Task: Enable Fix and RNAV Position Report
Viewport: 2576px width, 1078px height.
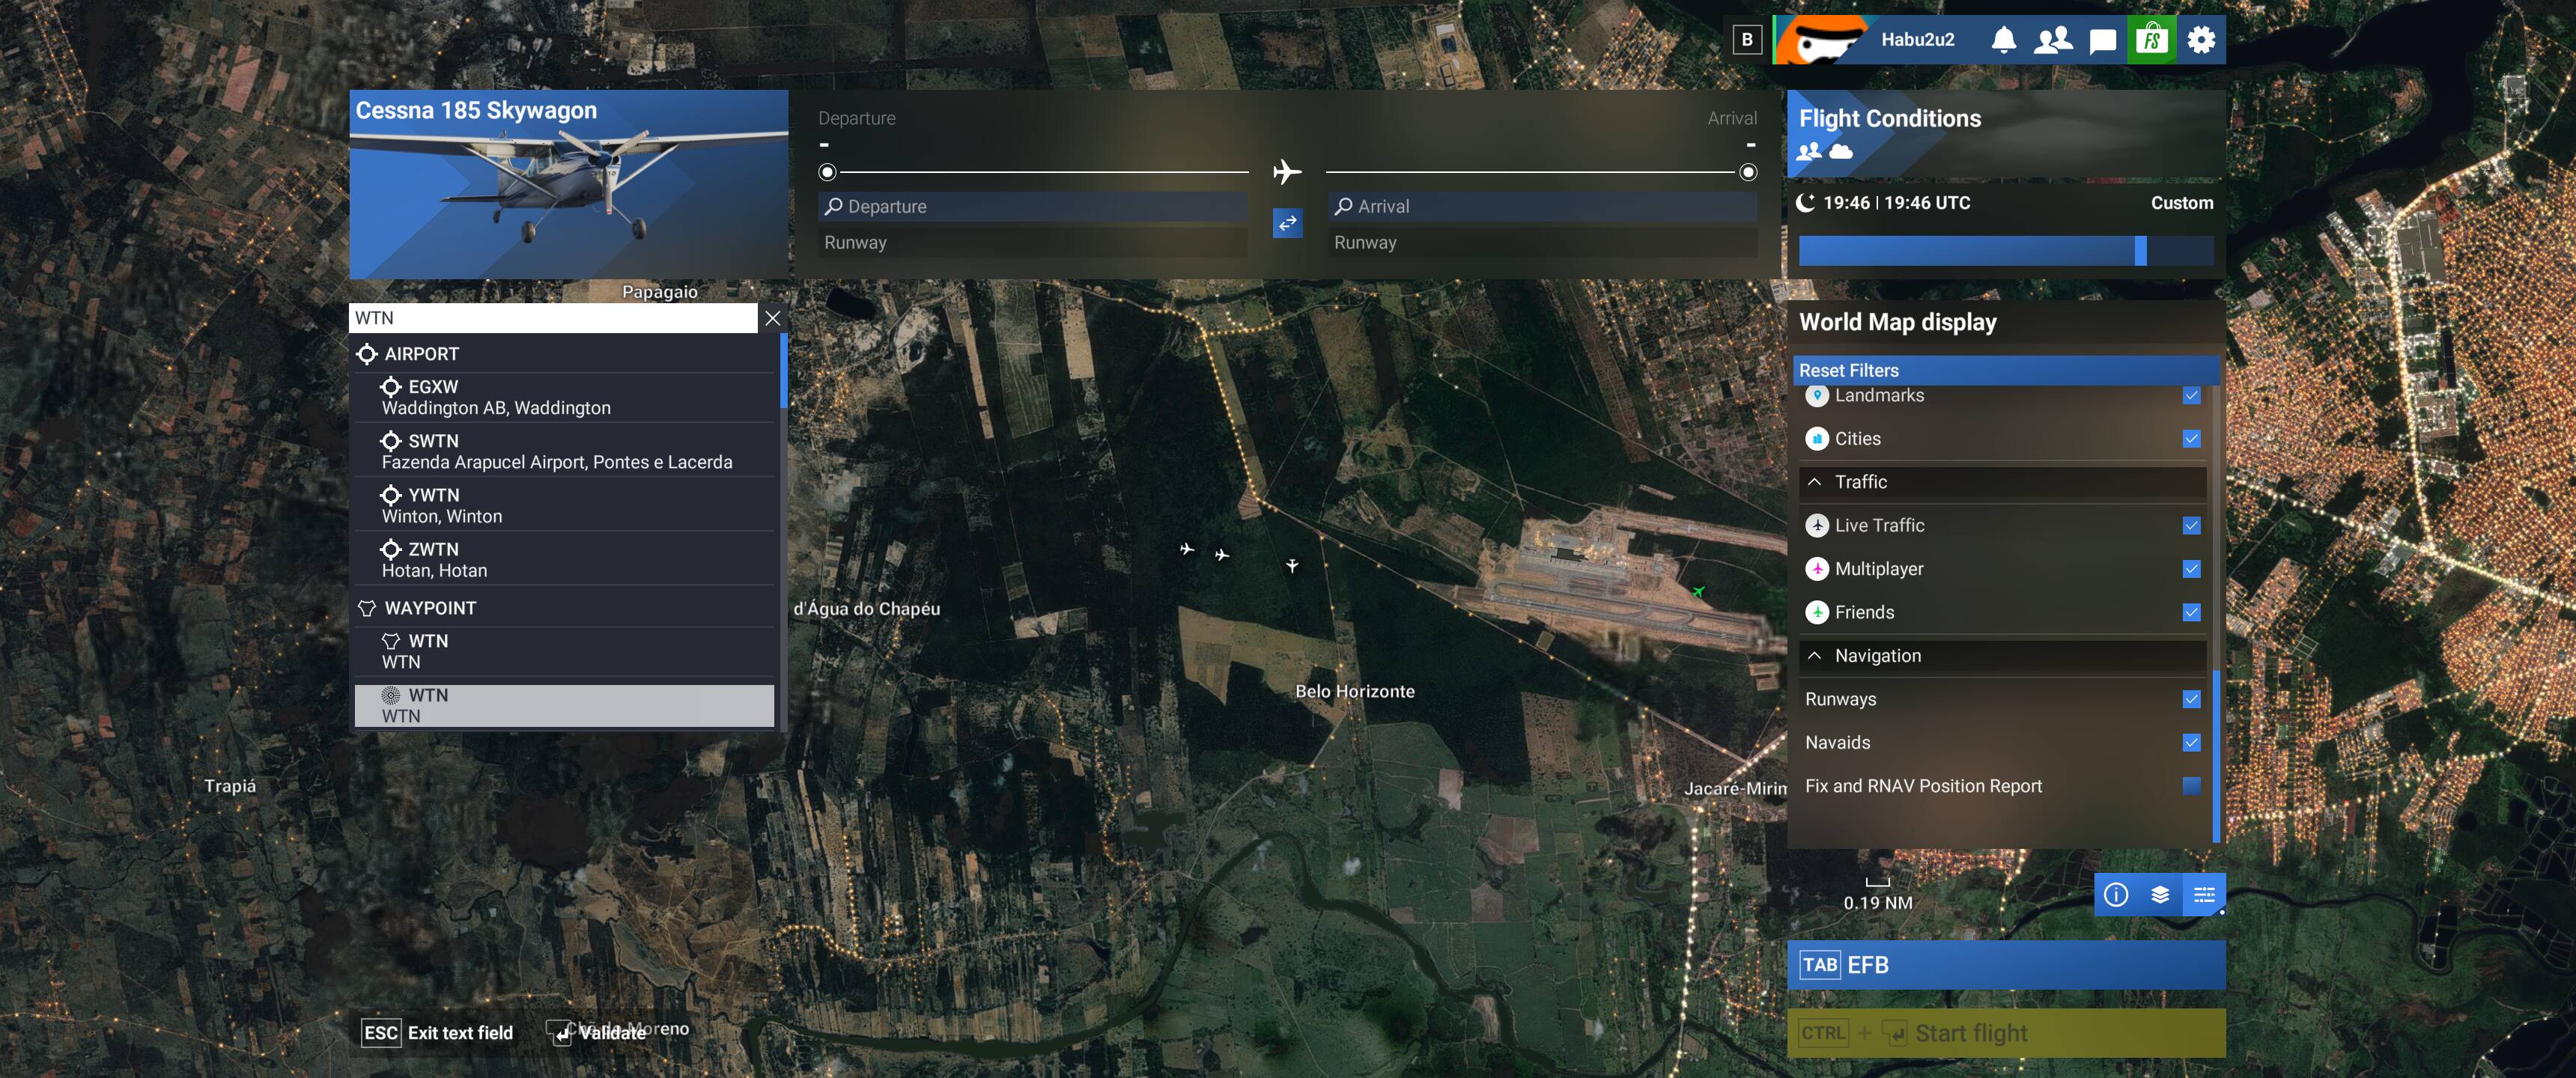Action: click(x=2191, y=786)
